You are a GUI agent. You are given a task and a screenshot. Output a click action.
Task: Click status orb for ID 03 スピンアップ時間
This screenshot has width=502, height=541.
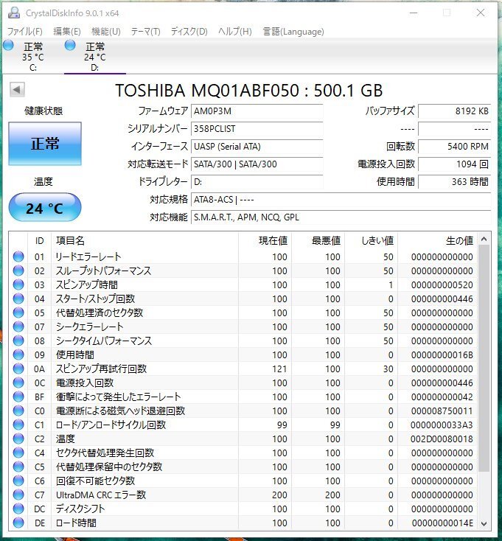[18, 285]
